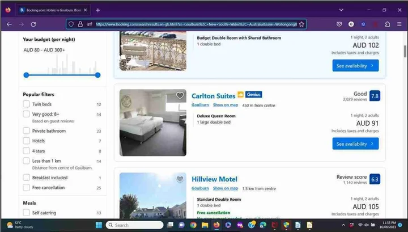Click the Goulburn link under Carlton Suites
This screenshot has height=232, width=408.
coord(200,105)
